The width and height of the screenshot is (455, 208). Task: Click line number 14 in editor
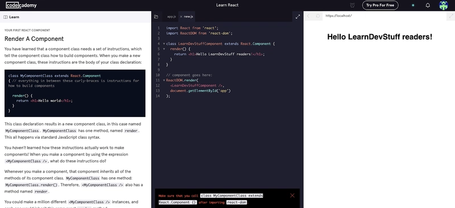pos(158,96)
